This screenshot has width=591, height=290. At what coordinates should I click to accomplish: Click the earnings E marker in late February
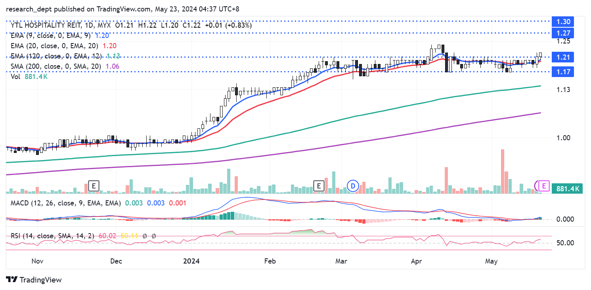[318, 185]
